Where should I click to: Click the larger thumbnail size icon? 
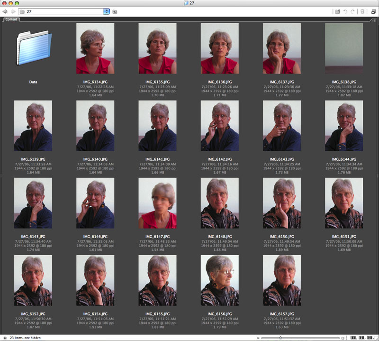pos(343,338)
